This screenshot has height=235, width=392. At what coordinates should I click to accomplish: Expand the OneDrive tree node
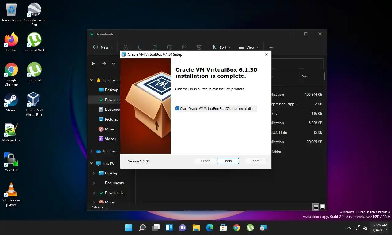coord(91,151)
